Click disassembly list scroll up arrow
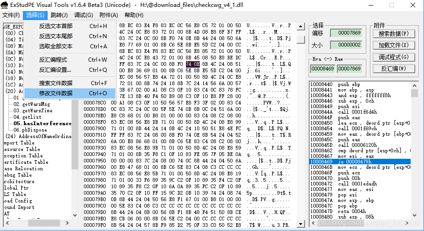Image resolution: width=424 pixels, height=231 pixels. [414, 86]
